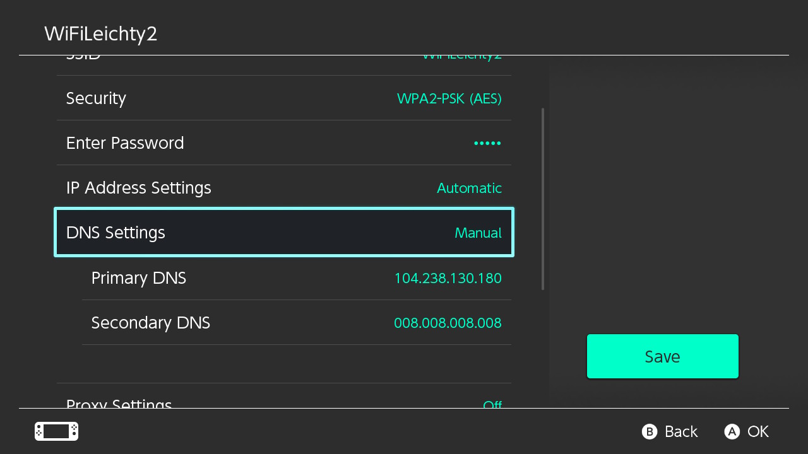
Task: Click the Switch console icon in footer
Action: 56,431
